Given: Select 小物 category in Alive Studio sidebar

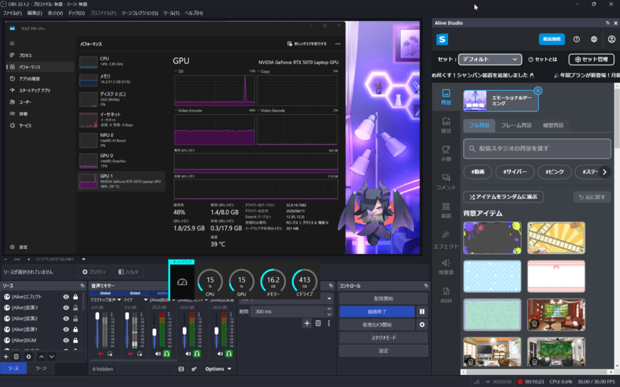Looking at the screenshot, I should [446, 154].
